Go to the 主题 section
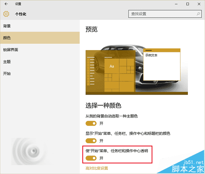Image resolution: width=205 pixels, height=174 pixels. pyautogui.click(x=40, y=62)
